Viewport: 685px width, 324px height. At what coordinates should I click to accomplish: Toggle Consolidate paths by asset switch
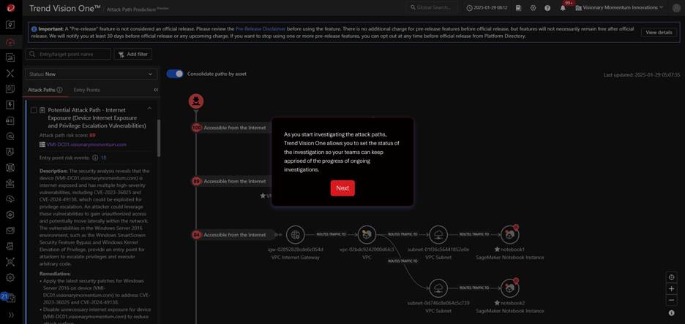tap(175, 74)
